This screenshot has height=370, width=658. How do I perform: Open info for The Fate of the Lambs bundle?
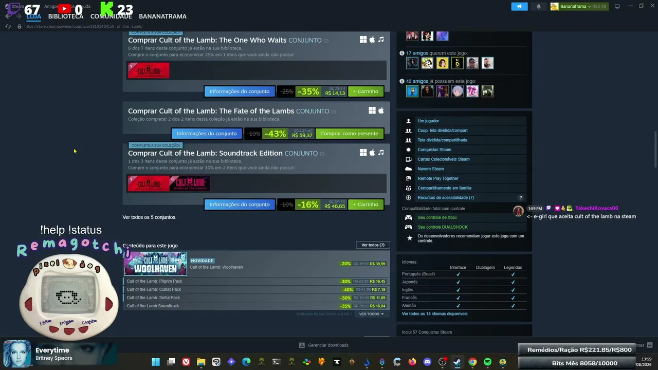tap(207, 134)
